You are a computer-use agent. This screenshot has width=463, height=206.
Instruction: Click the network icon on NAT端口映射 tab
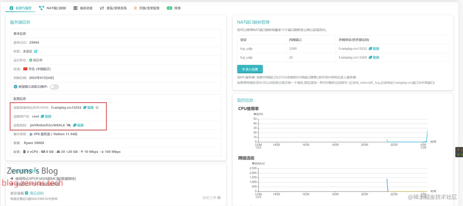pos(41,8)
